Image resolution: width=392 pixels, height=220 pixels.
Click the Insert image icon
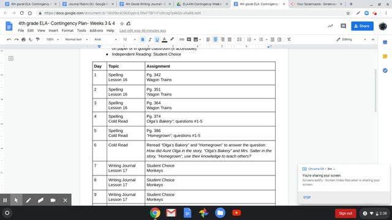pos(196,39)
